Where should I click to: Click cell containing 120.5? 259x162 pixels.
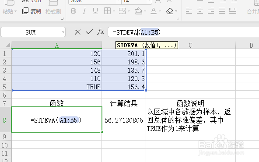pyautogui.click(x=124, y=78)
